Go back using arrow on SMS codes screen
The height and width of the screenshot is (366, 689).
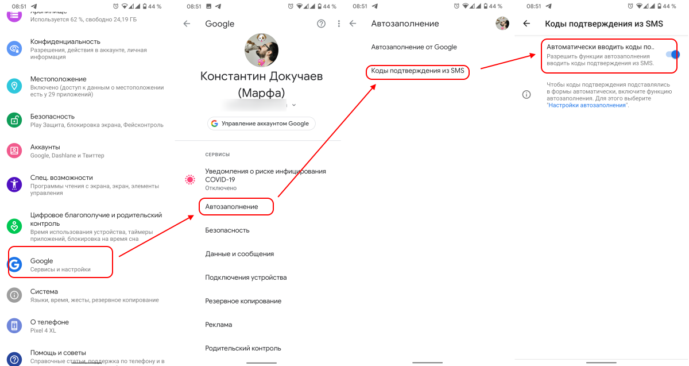click(527, 24)
